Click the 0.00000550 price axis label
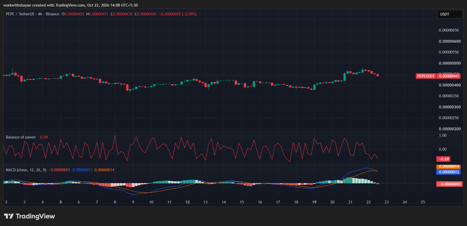Viewport: 467px width, 226px height. point(449,52)
